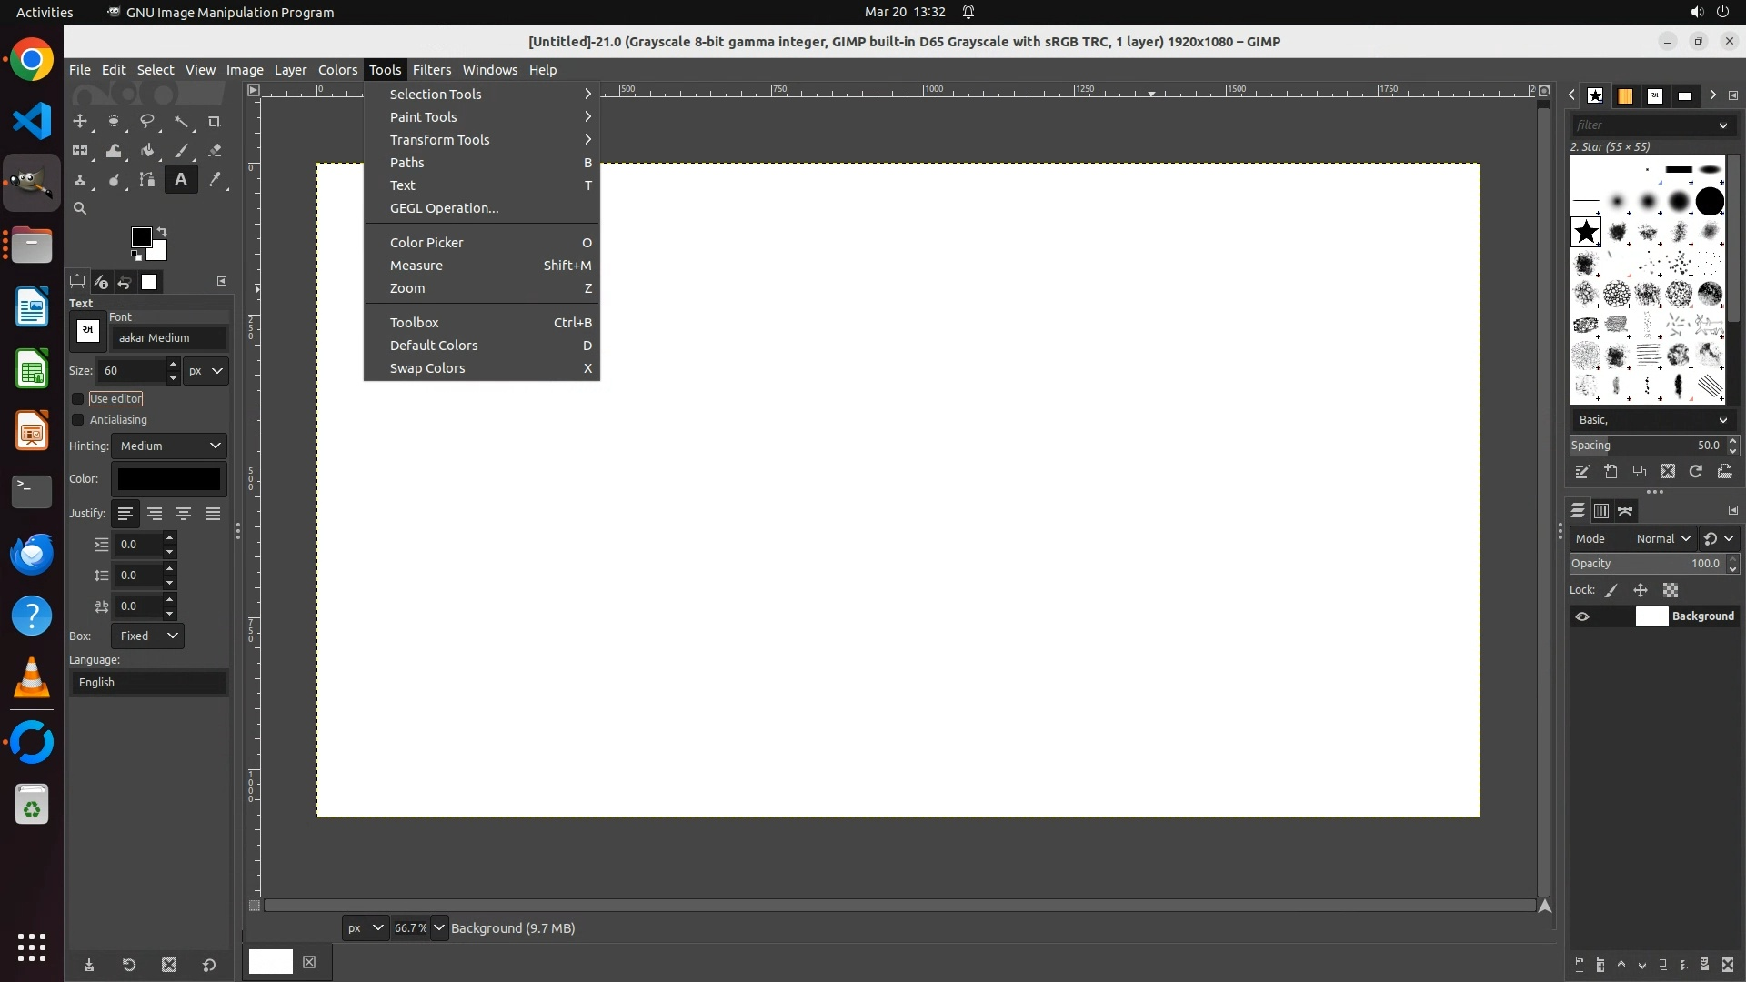Select the Move tool in toolbox
Screen dimensions: 1746x982
[80, 121]
